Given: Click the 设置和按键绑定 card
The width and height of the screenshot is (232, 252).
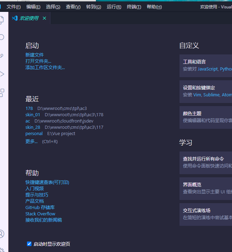Looking at the screenshot, I should 206,91.
